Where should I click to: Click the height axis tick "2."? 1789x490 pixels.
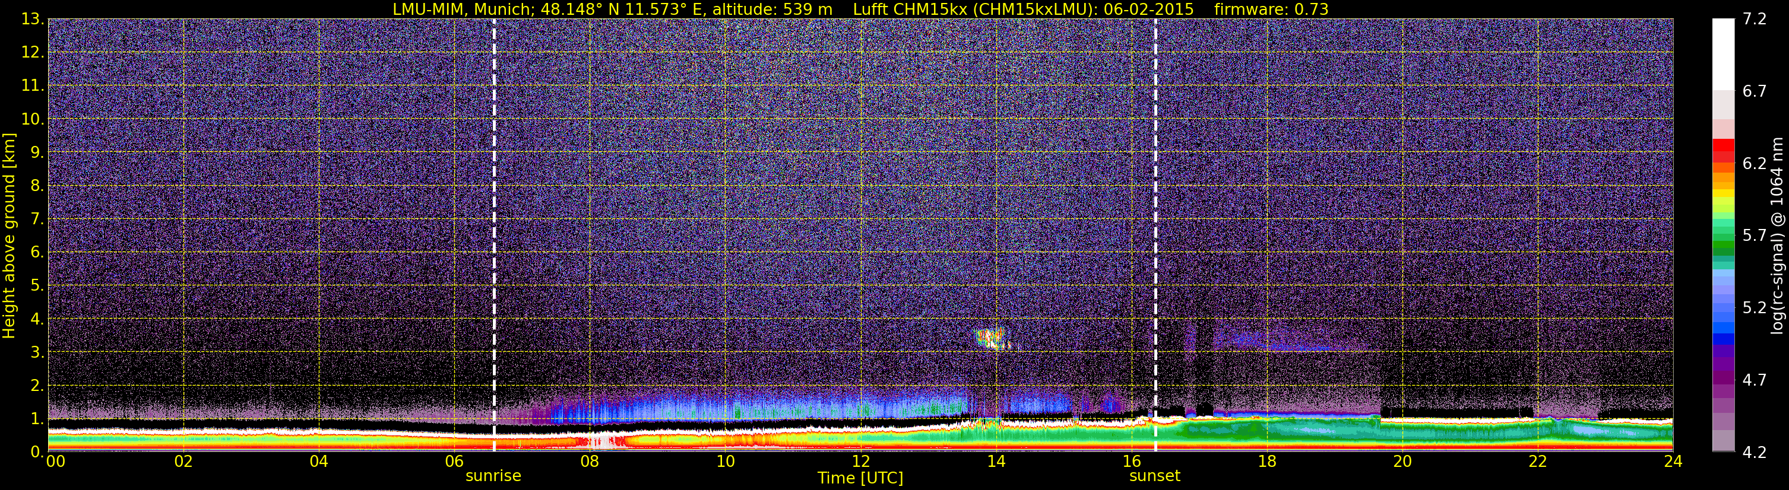pyautogui.click(x=37, y=385)
